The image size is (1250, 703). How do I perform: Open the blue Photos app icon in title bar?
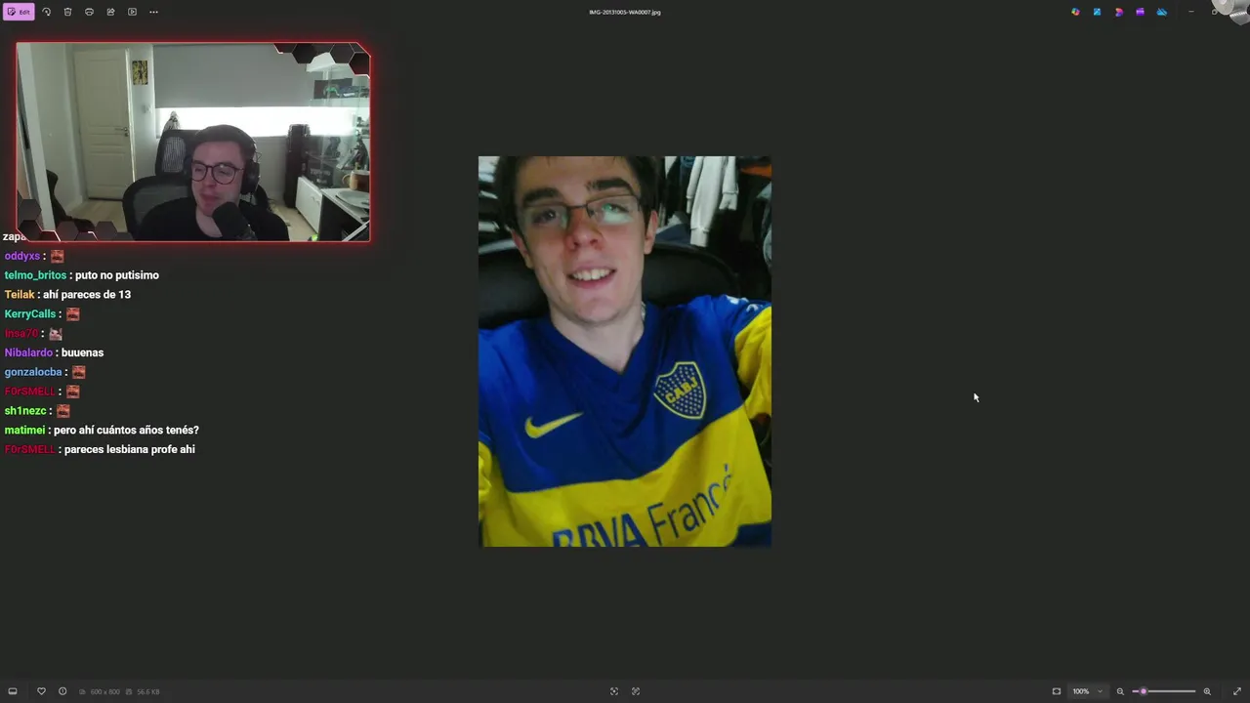pyautogui.click(x=1097, y=12)
